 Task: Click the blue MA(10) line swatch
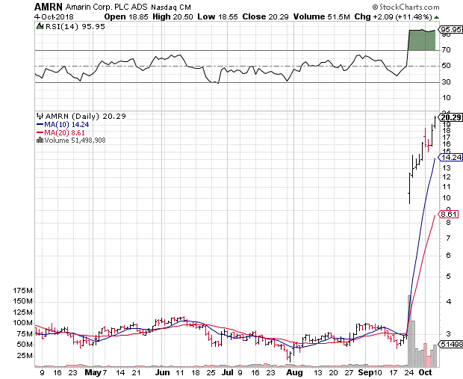[40, 124]
